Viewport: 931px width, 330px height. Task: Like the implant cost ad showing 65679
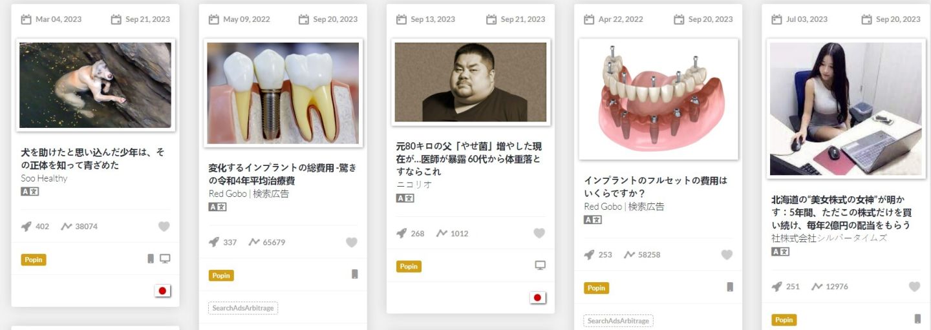[x=351, y=242]
